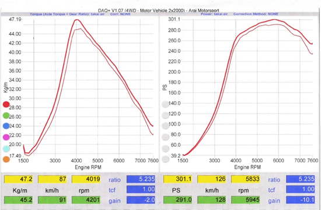Viewport: 321px width, 210px height.
Task: Toggle grey run dot beside 80.0 on power chart
Action: coord(165,137)
